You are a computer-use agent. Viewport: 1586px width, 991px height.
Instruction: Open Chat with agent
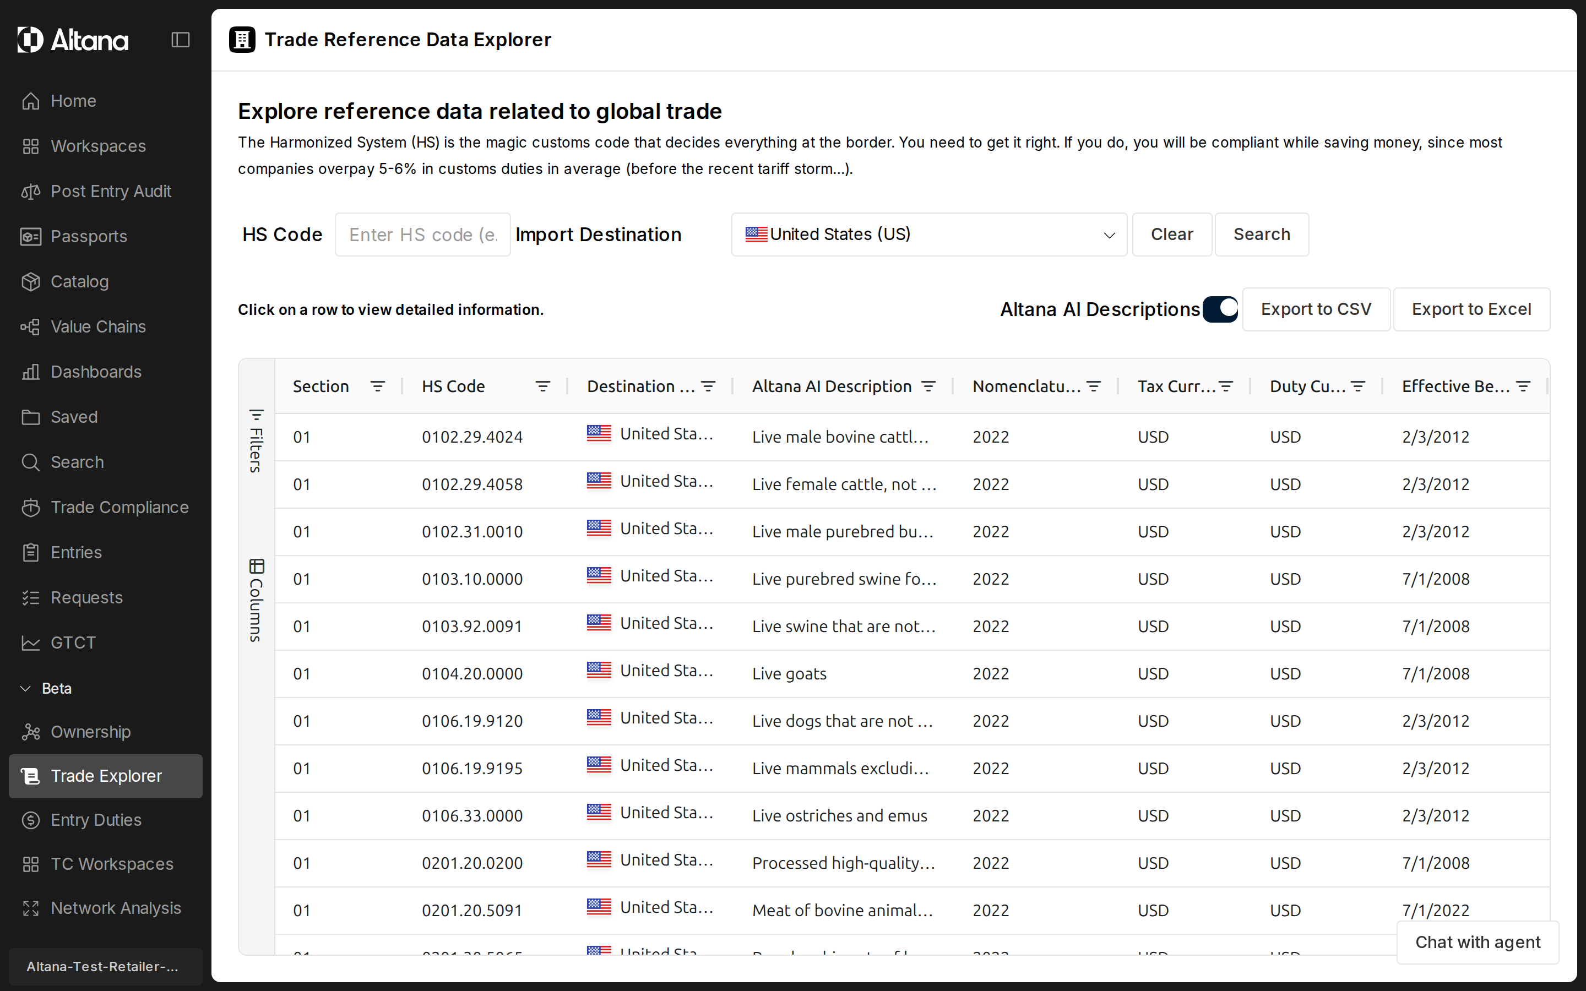(x=1477, y=943)
